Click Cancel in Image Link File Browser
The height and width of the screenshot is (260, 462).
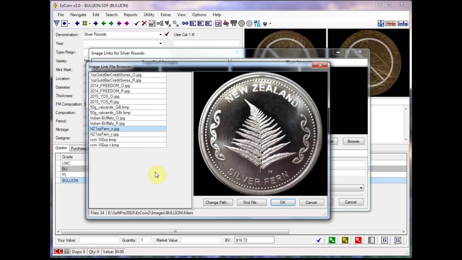tap(311, 203)
